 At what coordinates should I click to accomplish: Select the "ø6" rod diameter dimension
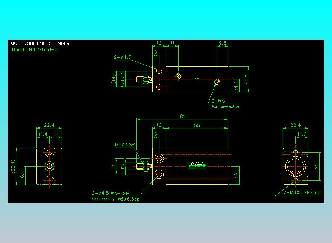[122, 167]
